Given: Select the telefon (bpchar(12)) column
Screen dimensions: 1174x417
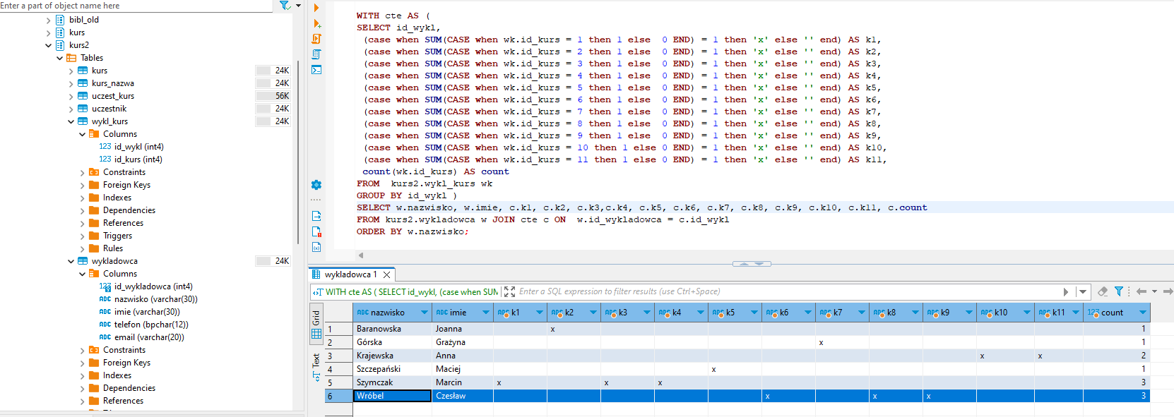Looking at the screenshot, I should click(x=151, y=325).
